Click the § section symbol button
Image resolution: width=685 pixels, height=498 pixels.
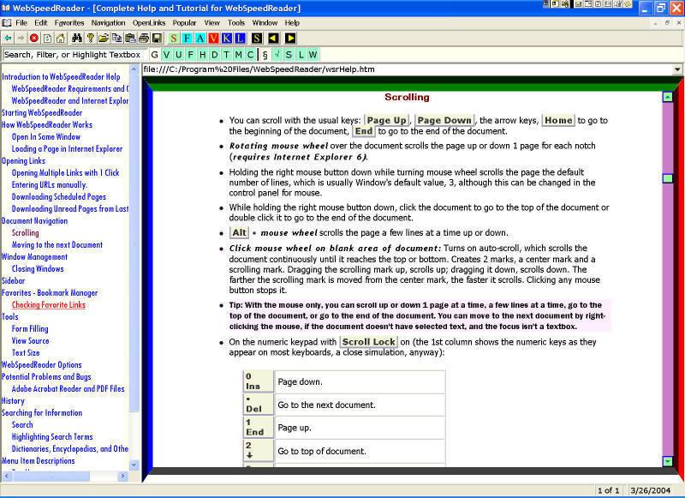pyautogui.click(x=265, y=55)
